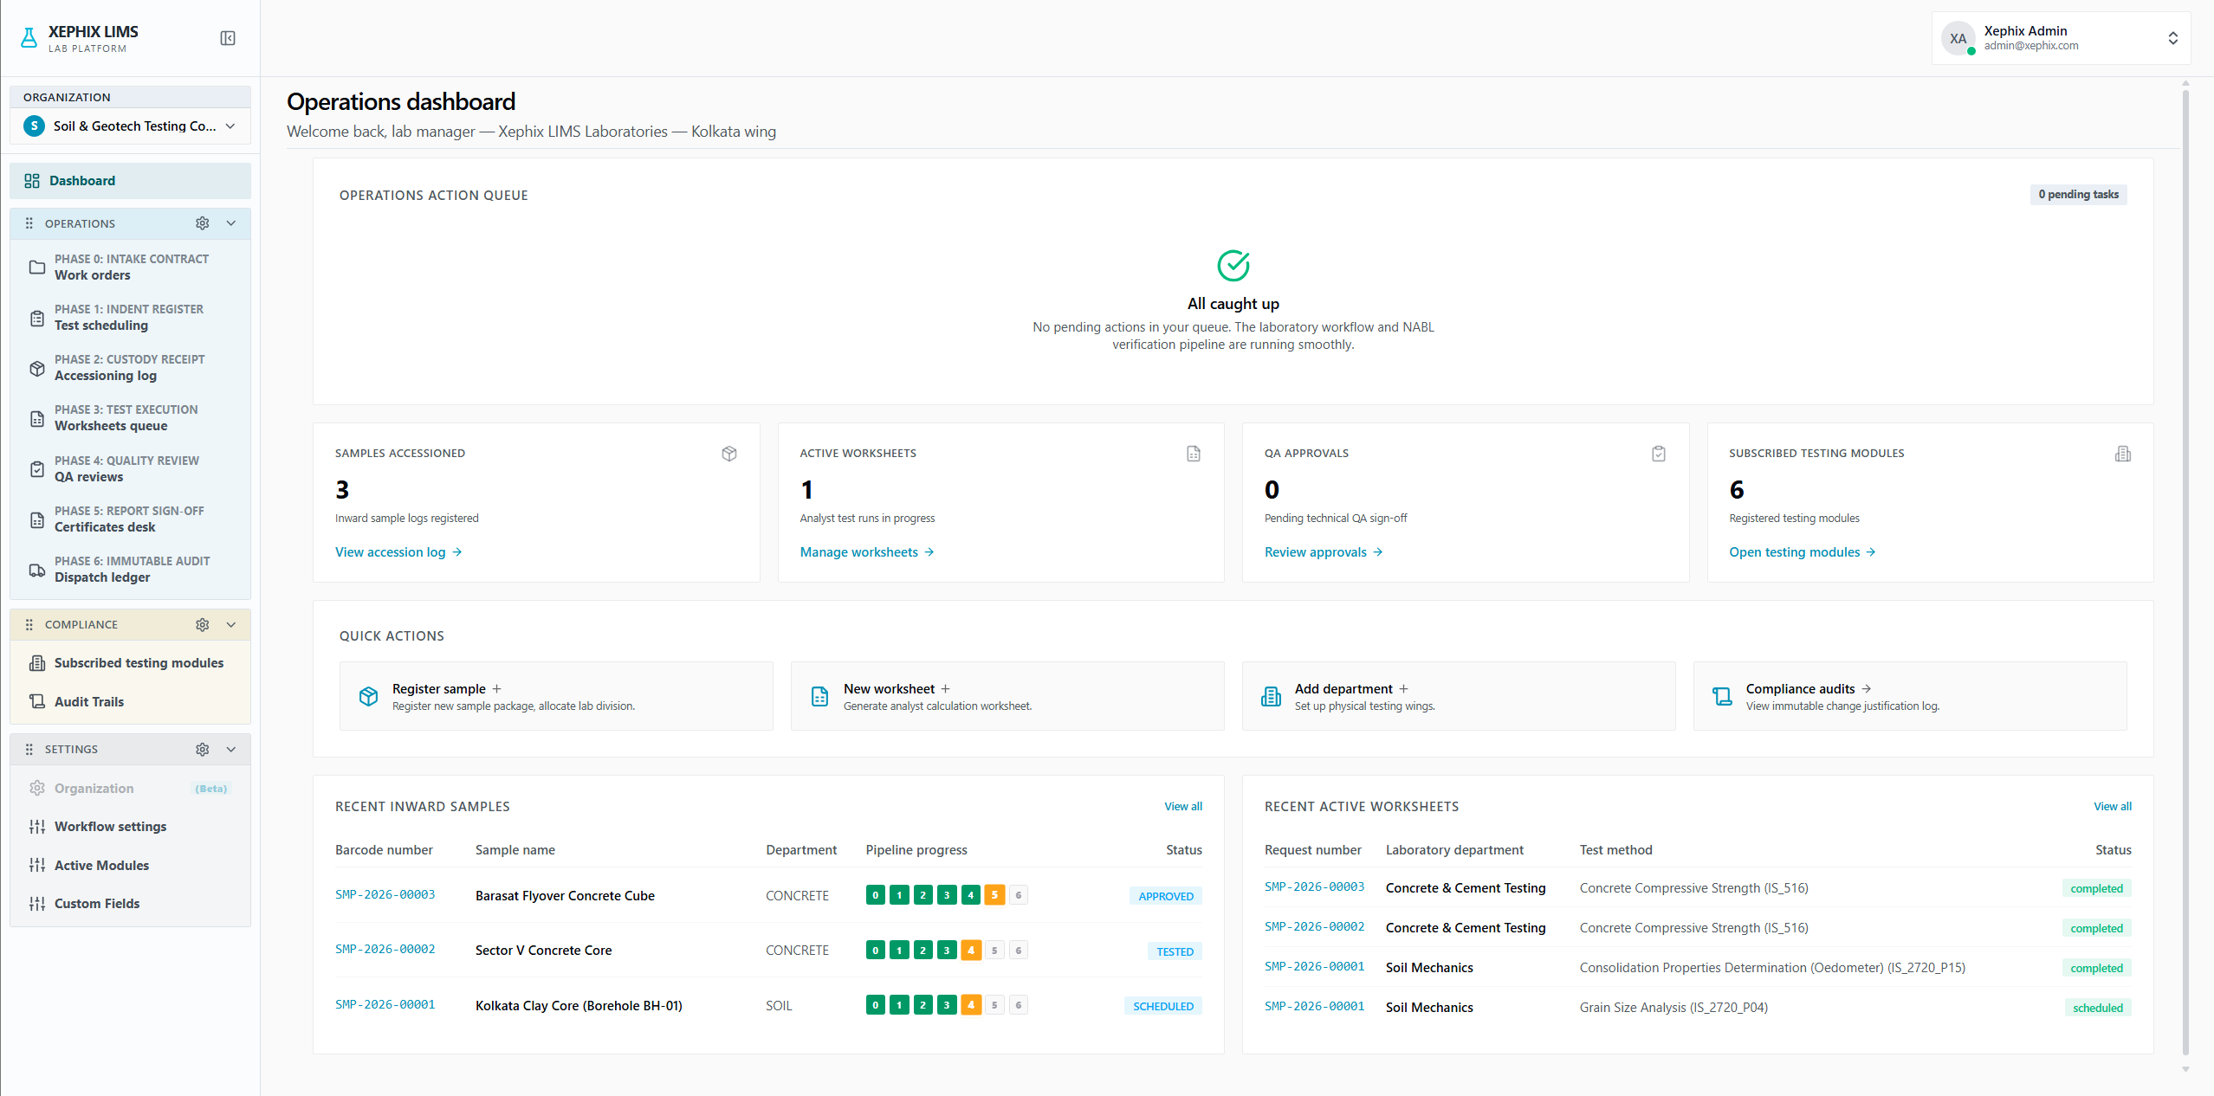Open the organization selector dropdown
This screenshot has height=1096, width=2214.
130,126
